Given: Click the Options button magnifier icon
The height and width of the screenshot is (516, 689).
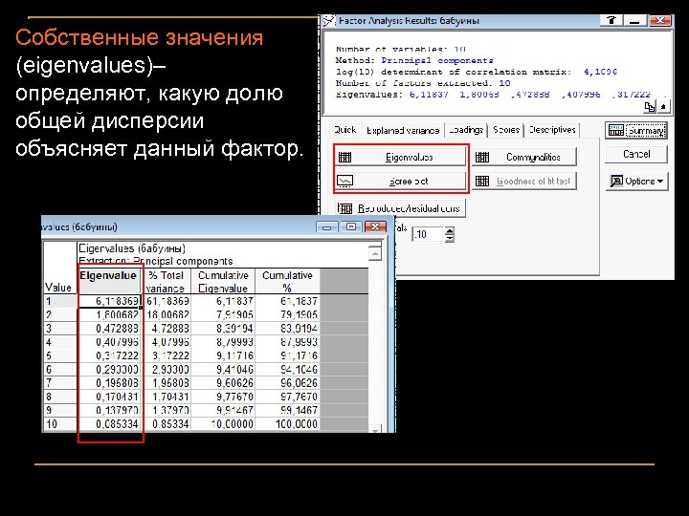Looking at the screenshot, I should 616,181.
